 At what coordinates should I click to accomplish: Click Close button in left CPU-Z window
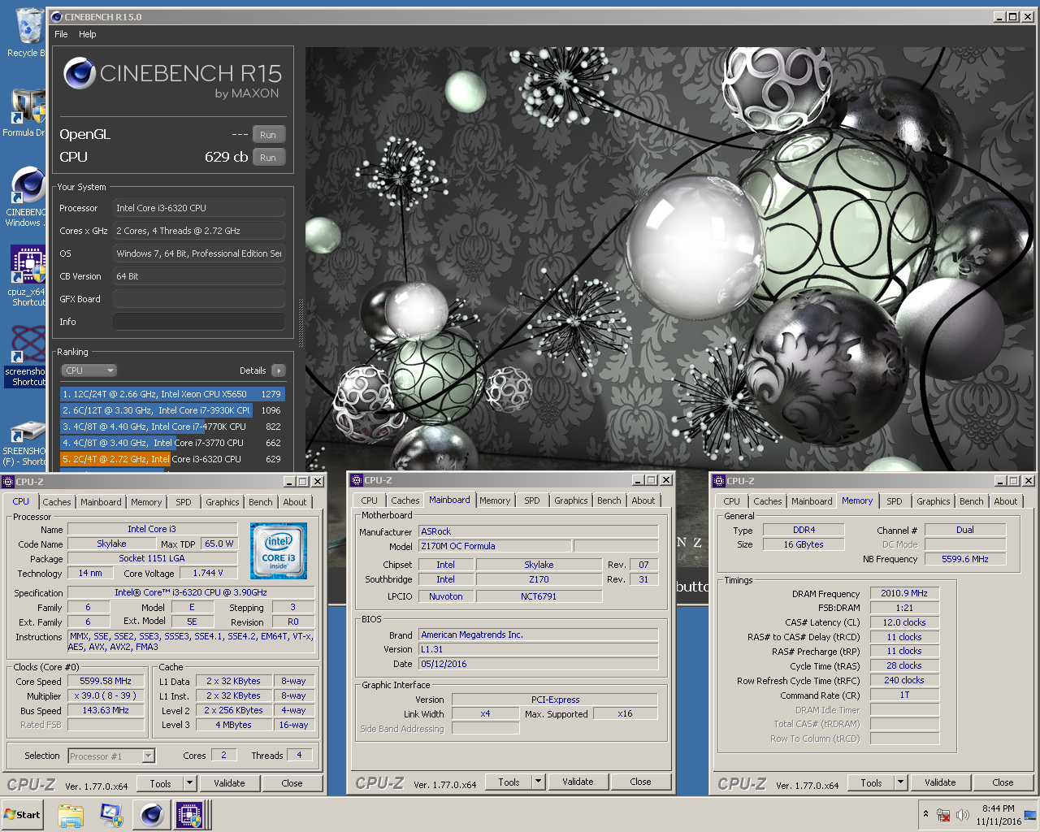click(292, 783)
